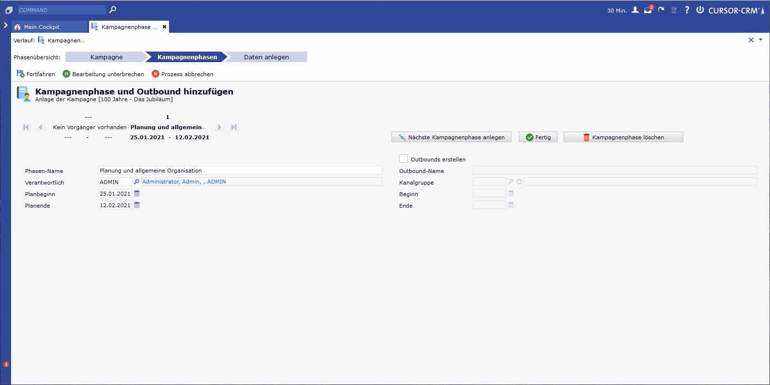
Task: Open help via the question mark icon
Action: point(687,10)
